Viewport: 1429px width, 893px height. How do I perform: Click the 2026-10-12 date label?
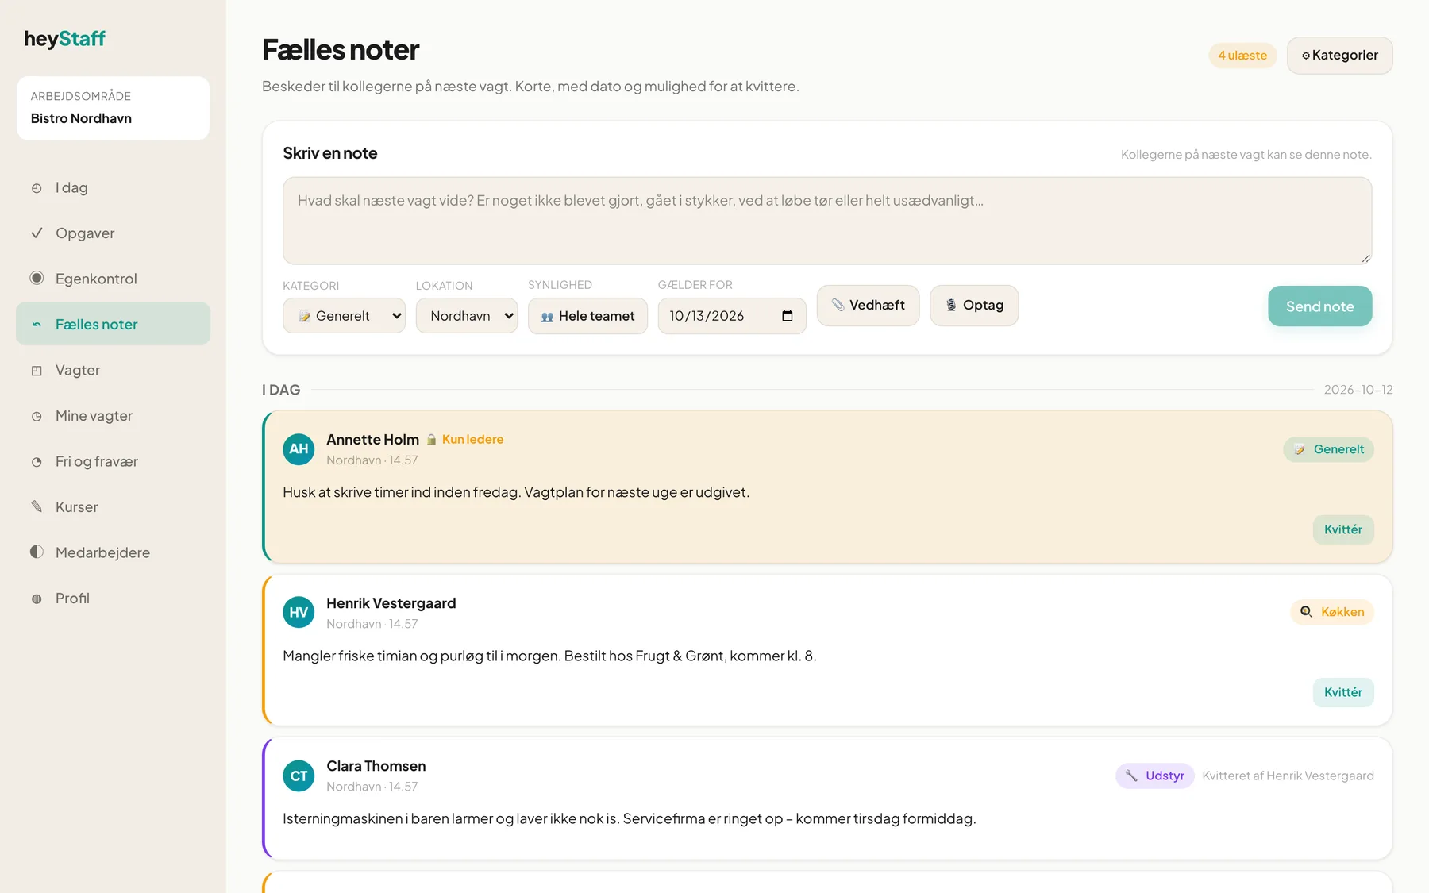[1358, 390]
